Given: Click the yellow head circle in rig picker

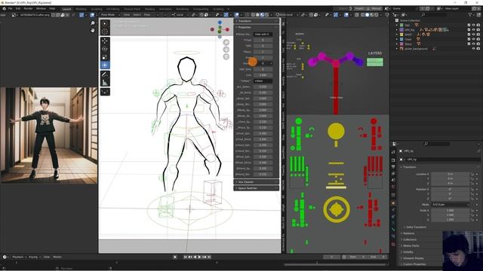Looking at the screenshot, I should [x=336, y=131].
